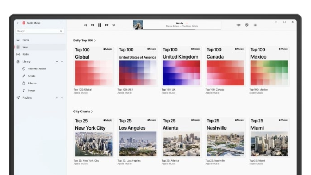Click the back arrow in Apple Music
The height and width of the screenshot is (175, 311).
pyautogui.click(x=18, y=23)
